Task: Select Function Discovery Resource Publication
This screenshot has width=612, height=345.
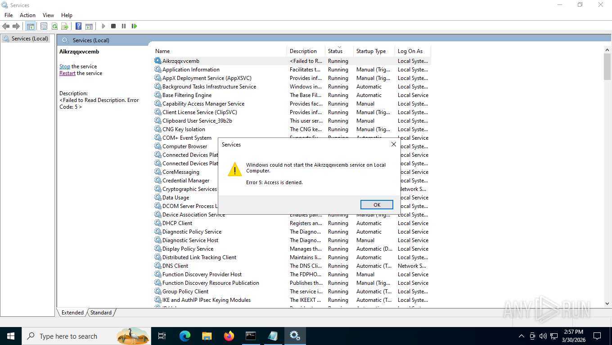Action: point(292,283)
